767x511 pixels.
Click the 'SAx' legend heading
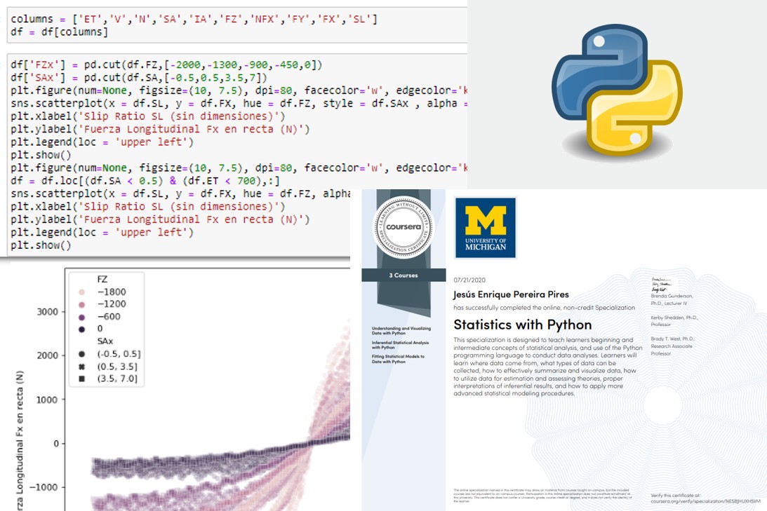pos(105,341)
